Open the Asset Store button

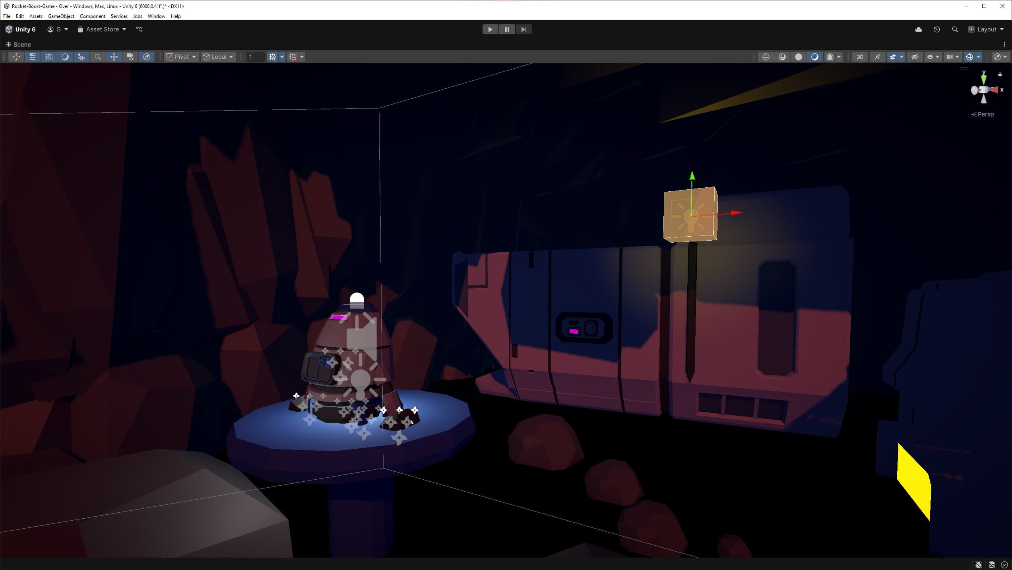[x=102, y=29]
